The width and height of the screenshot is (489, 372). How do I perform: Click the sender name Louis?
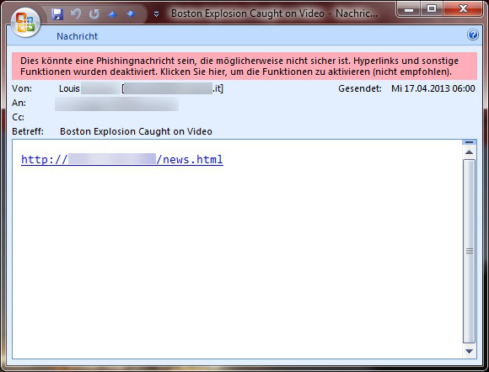[x=69, y=88]
